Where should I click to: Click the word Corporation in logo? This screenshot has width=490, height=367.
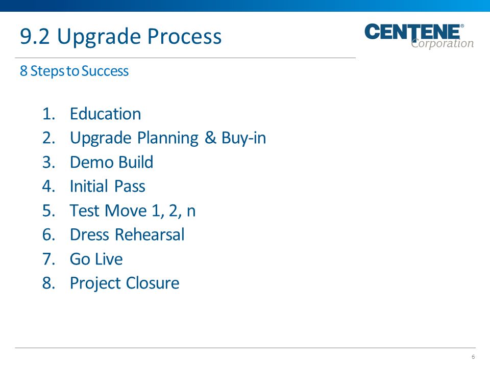[443, 43]
